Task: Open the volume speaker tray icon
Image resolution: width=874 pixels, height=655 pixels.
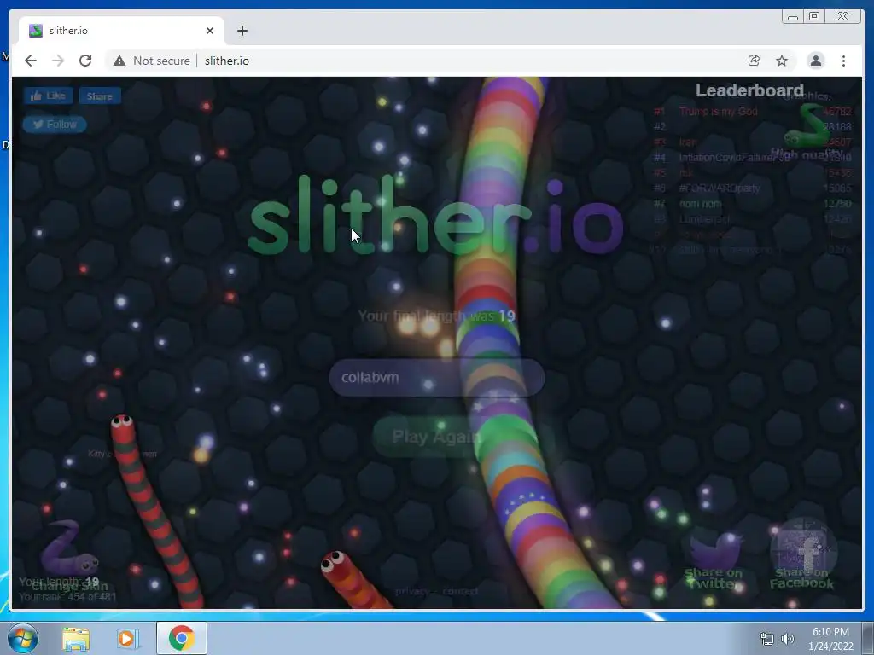Action: [787, 639]
